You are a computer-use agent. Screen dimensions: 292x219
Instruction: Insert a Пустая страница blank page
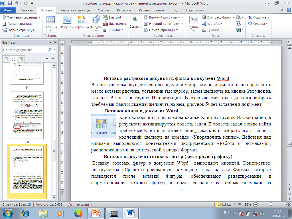click(x=17, y=24)
